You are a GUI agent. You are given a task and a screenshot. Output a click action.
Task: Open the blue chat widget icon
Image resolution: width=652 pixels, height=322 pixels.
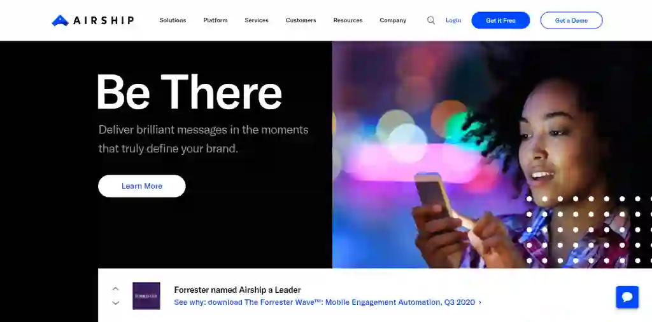pos(627,297)
